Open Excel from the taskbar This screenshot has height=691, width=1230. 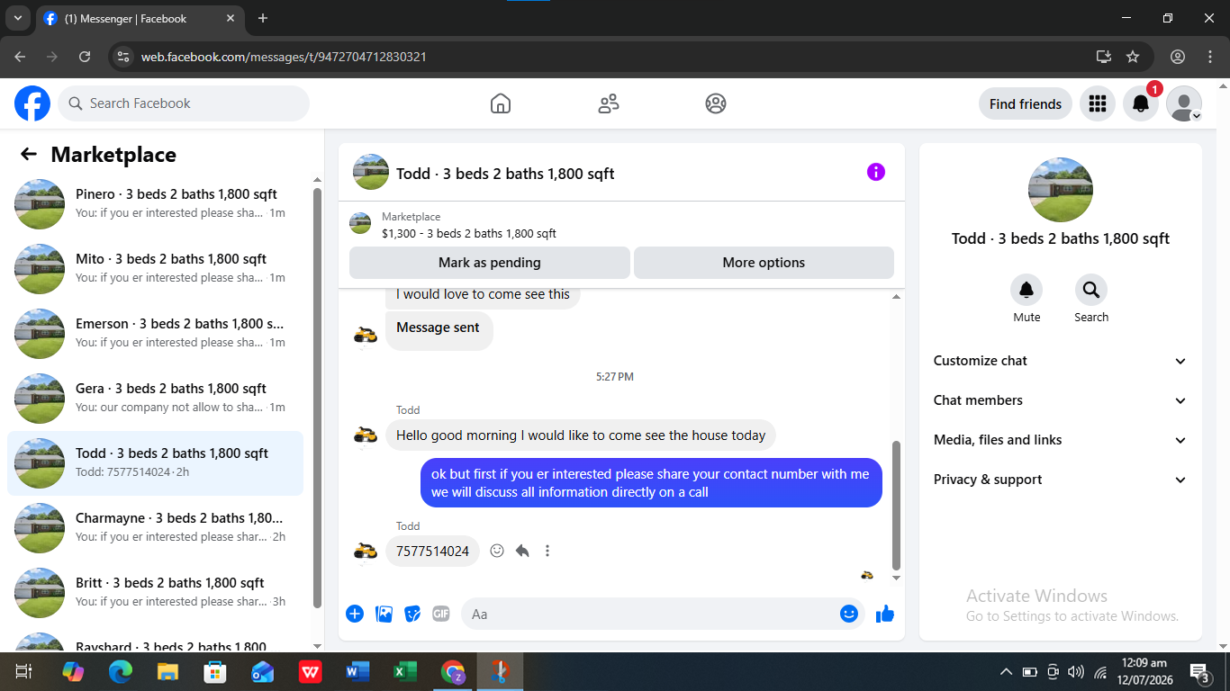[x=405, y=671]
